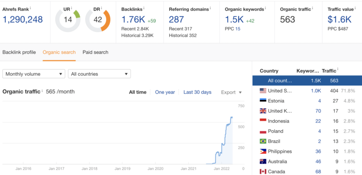Click the Organic keywords info icon

(x=265, y=8)
